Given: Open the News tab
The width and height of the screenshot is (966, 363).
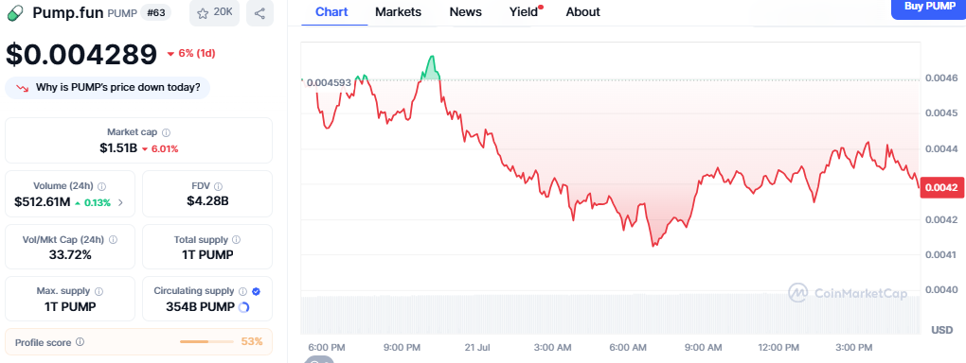Looking at the screenshot, I should [x=466, y=11].
